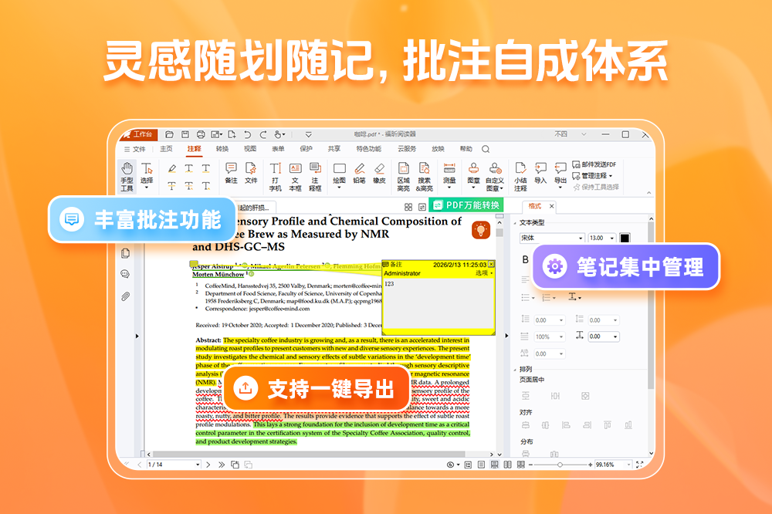Click the PDF万能转换 button
The width and height of the screenshot is (772, 514).
(466, 205)
